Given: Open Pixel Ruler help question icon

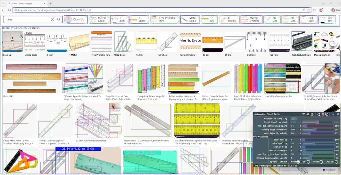Looking at the screenshot, I should pyautogui.click(x=327, y=114).
